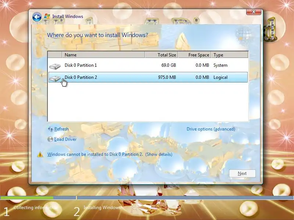Click the Installing Windows progress bar segment

pyautogui.click(x=185, y=198)
